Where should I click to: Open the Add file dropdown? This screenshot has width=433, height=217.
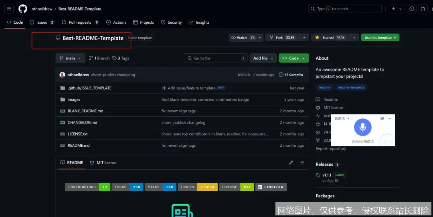pyautogui.click(x=263, y=58)
